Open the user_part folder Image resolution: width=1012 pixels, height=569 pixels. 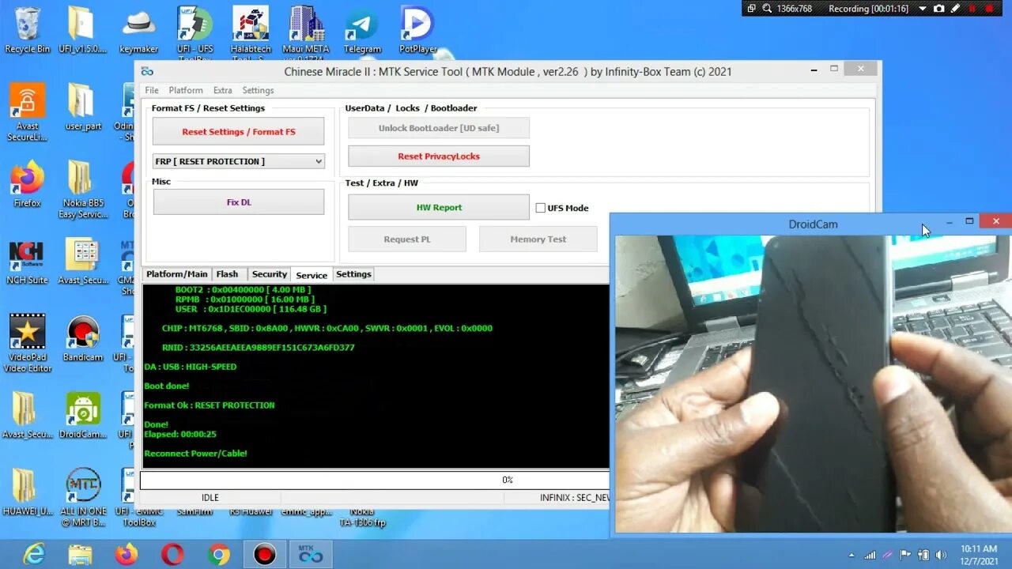[83, 107]
